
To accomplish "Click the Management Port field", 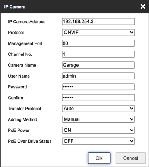I will (98, 43).
